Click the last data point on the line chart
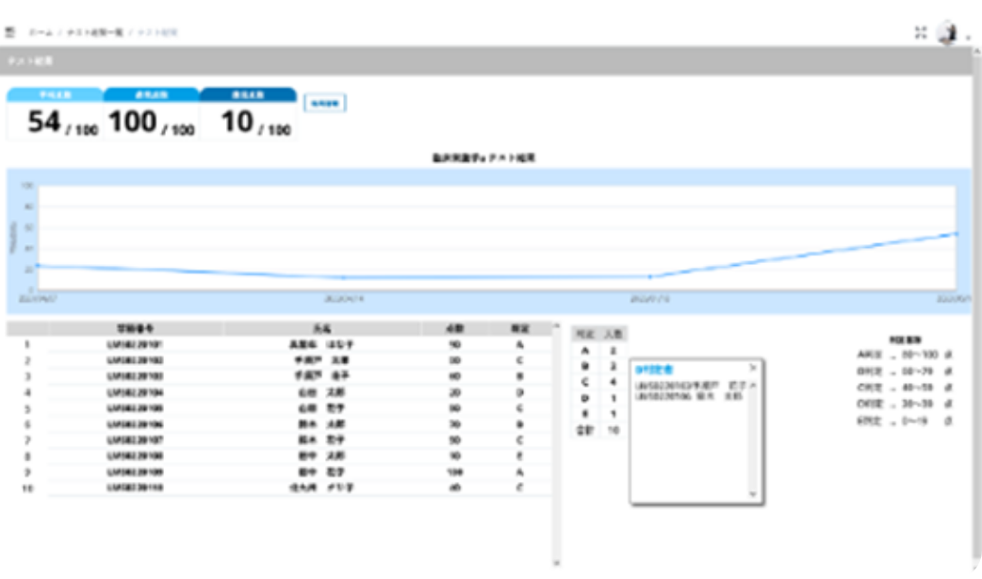982x579 pixels. coord(957,233)
